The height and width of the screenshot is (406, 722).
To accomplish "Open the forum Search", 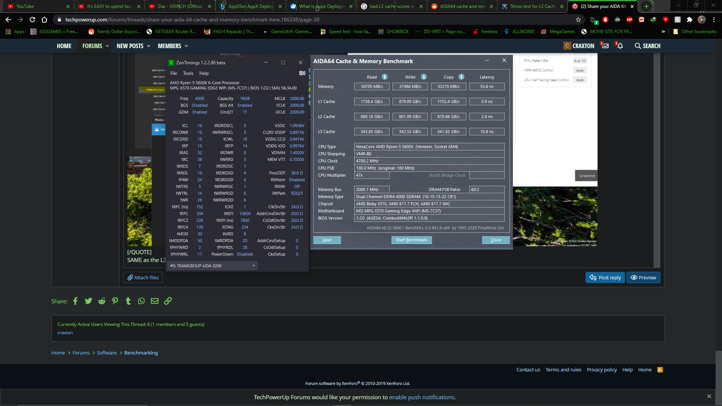I will tap(647, 46).
